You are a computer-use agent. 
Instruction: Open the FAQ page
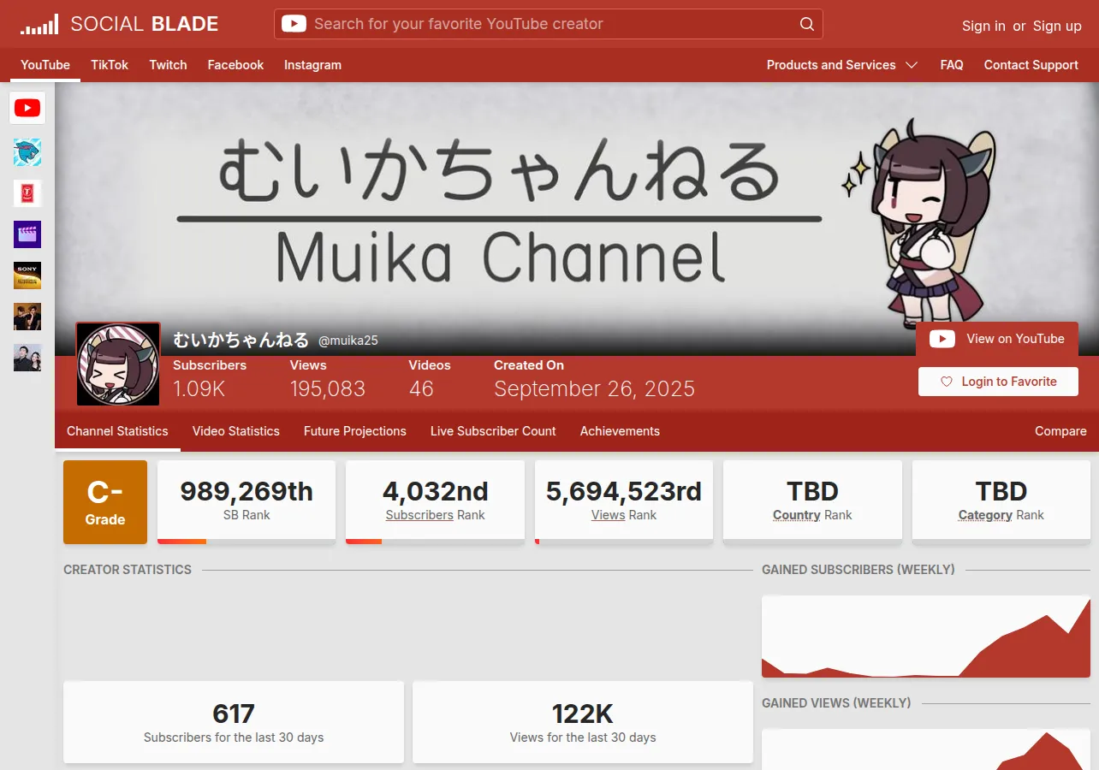click(952, 65)
